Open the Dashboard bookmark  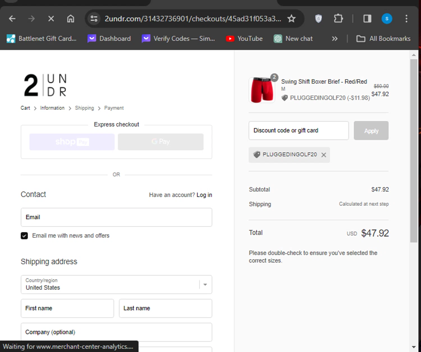(109, 39)
